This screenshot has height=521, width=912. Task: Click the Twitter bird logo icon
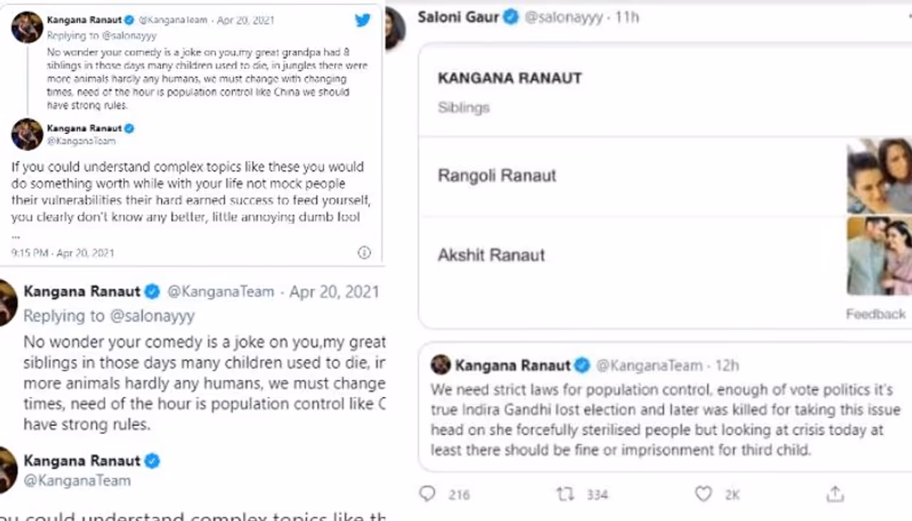(x=363, y=20)
